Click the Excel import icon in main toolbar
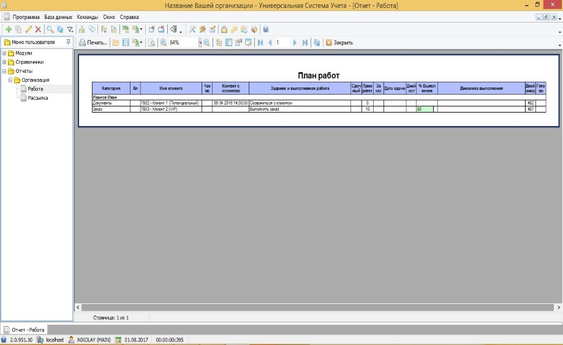 [126, 29]
